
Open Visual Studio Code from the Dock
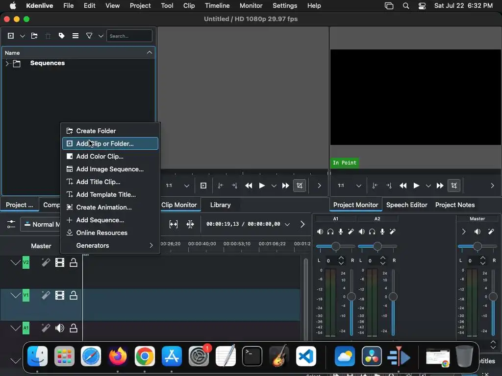click(306, 356)
